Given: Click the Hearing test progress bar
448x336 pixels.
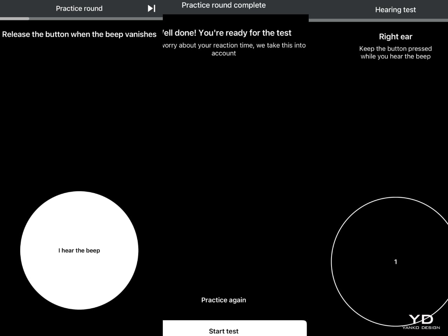Looking at the screenshot, I should [x=378, y=20].
